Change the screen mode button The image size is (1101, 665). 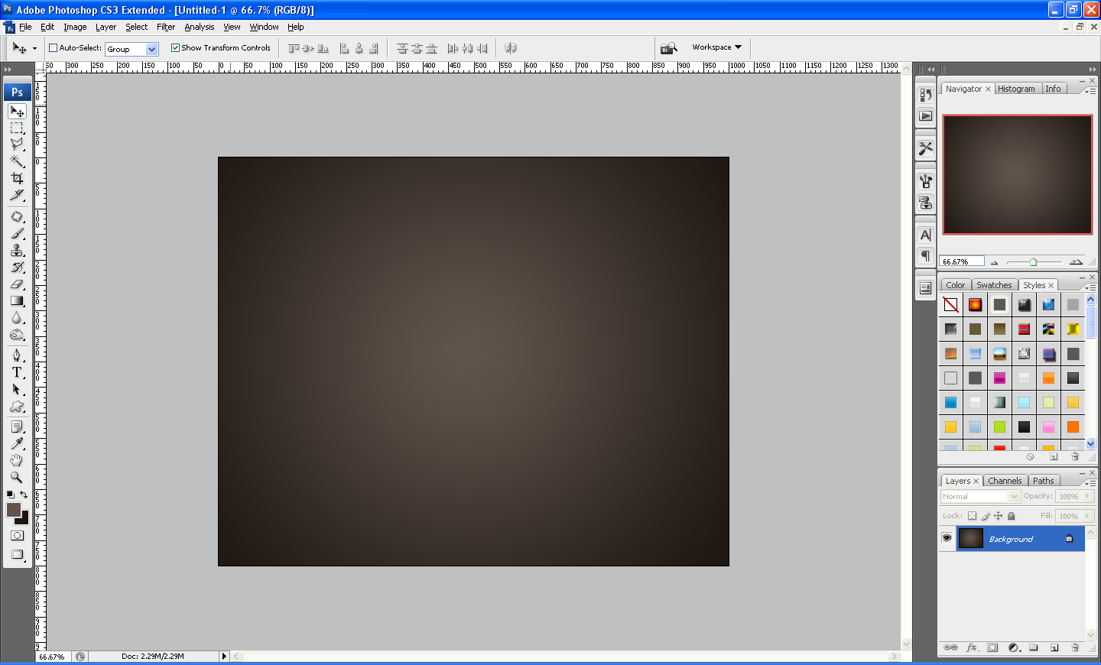pos(17,555)
